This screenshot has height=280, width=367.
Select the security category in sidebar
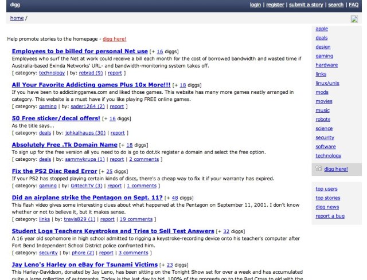tap(325, 137)
